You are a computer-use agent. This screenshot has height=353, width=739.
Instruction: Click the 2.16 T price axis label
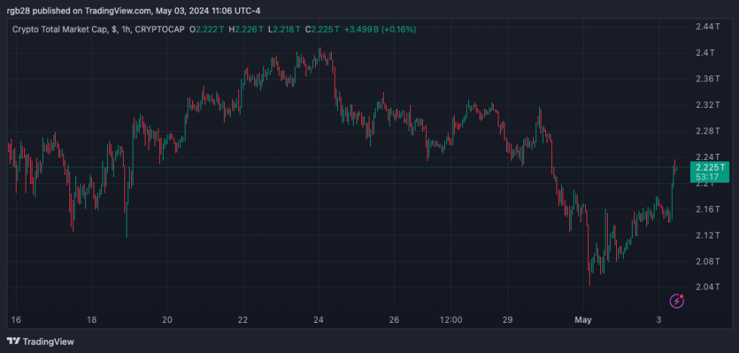point(707,209)
